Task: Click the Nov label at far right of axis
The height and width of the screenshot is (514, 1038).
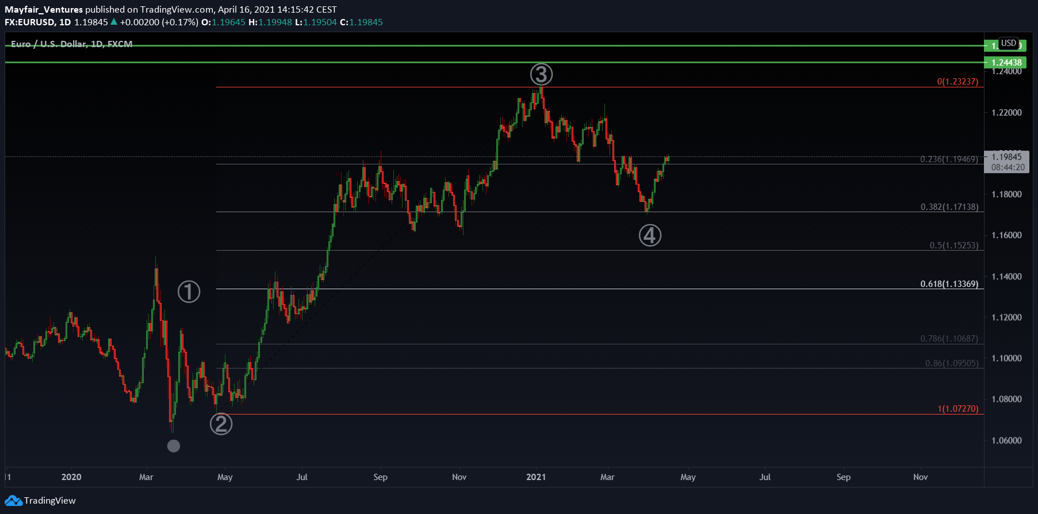Action: (920, 477)
